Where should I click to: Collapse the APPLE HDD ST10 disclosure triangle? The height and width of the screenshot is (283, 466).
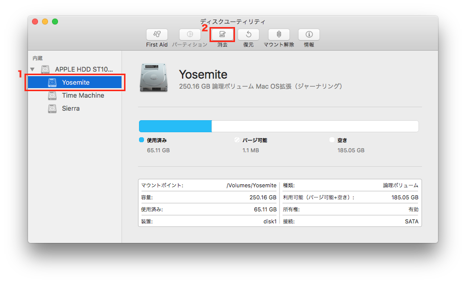32,69
